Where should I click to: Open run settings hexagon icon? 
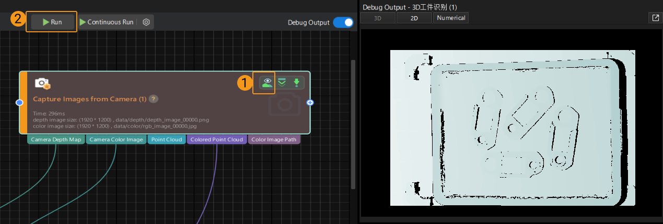146,22
